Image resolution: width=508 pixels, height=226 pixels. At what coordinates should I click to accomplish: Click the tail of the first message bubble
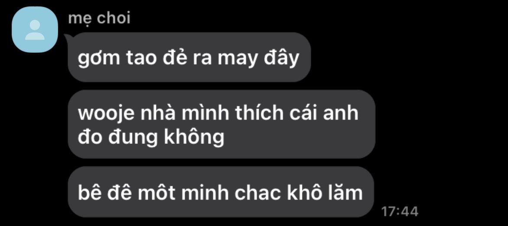tap(68, 37)
